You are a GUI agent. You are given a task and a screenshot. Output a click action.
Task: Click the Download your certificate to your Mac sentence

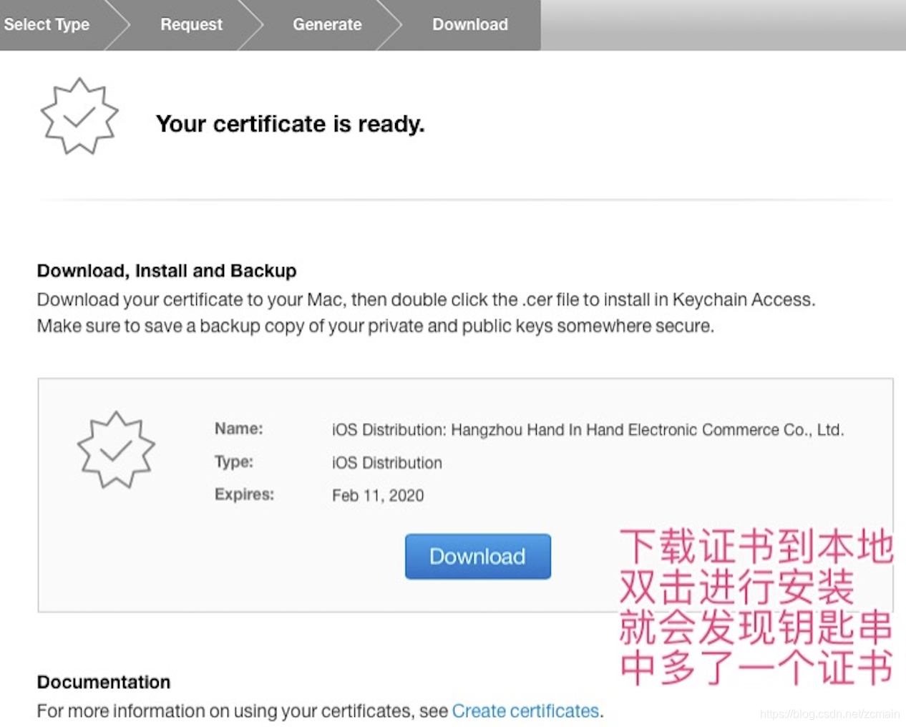click(427, 299)
